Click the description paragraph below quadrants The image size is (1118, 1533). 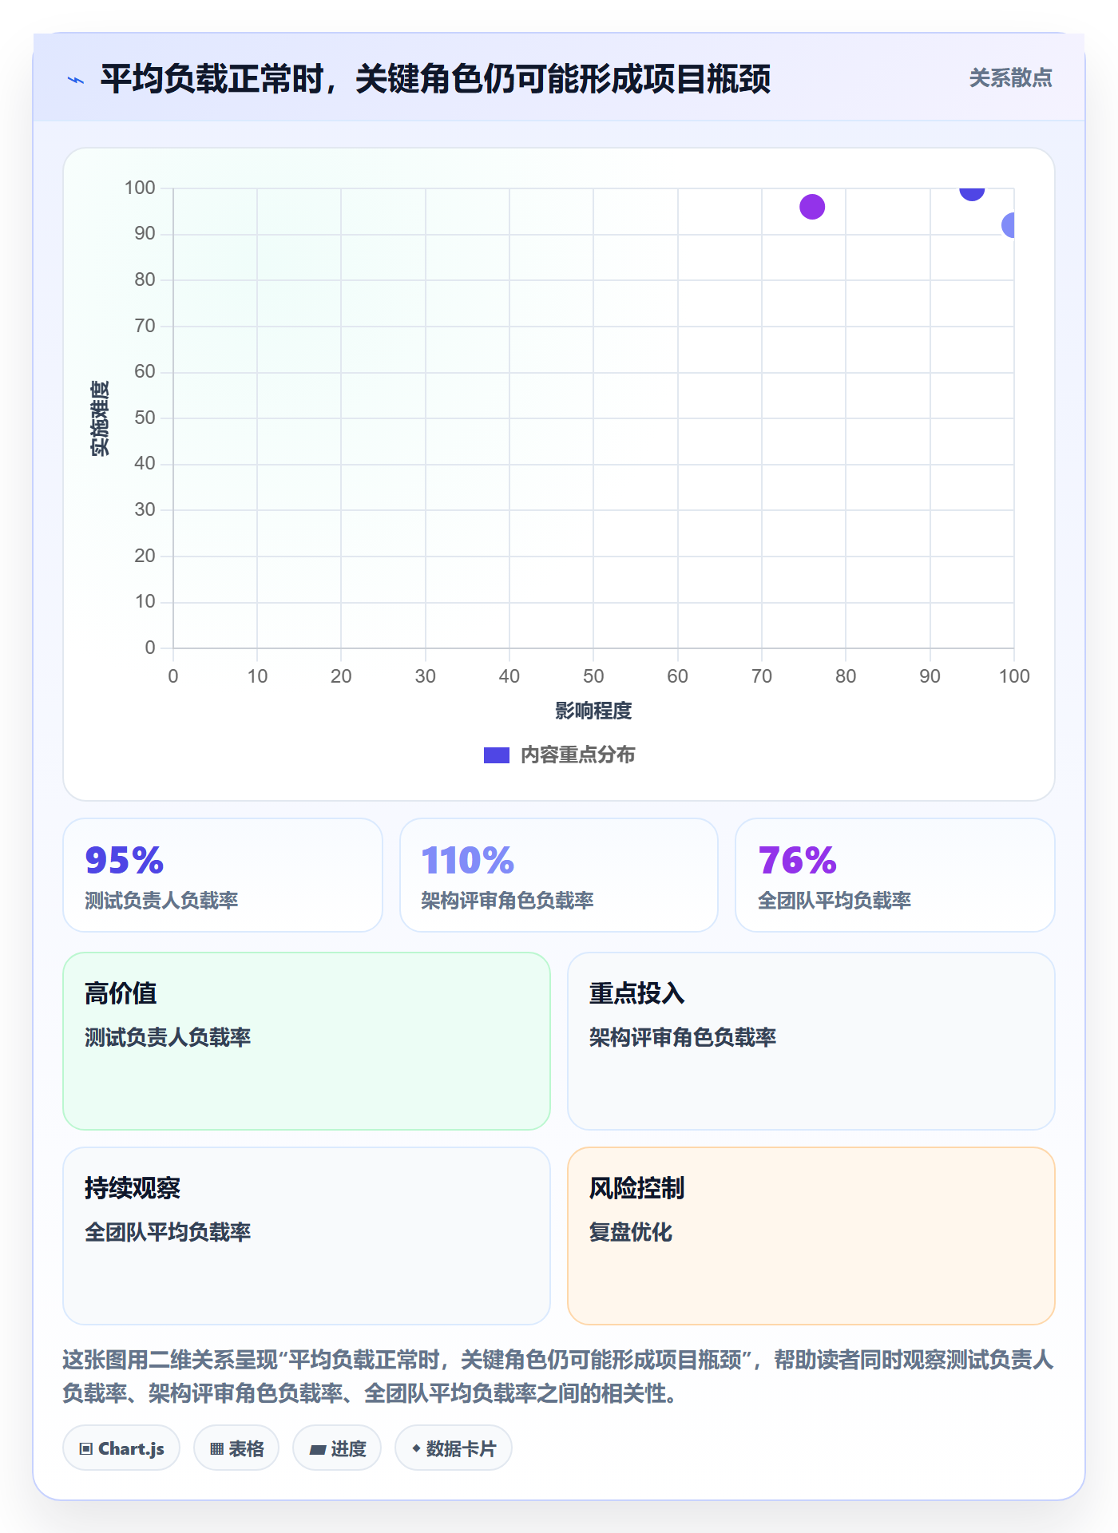558,1377
